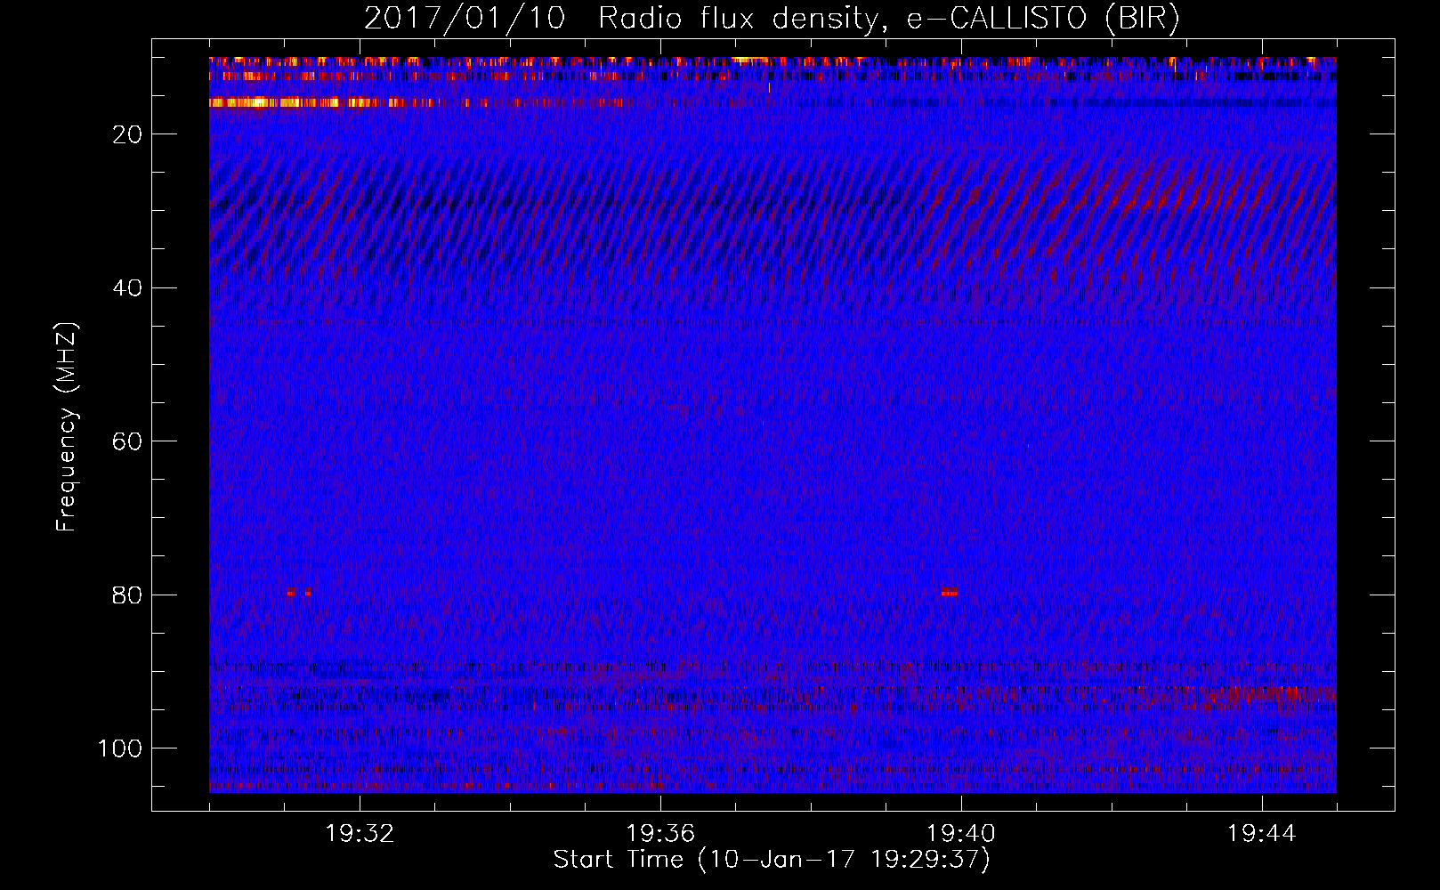Click the 60 MHz frequency tick label
The image size is (1440, 890).
(128, 441)
